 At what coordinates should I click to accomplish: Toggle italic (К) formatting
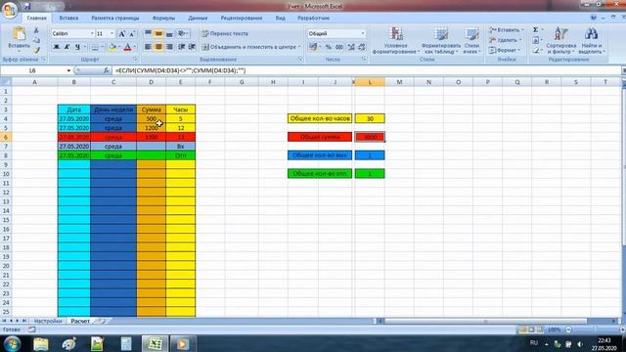[67, 47]
